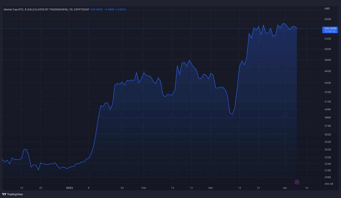Click the purple lightning bolt event icon
341x198 pixels.
coord(297,182)
